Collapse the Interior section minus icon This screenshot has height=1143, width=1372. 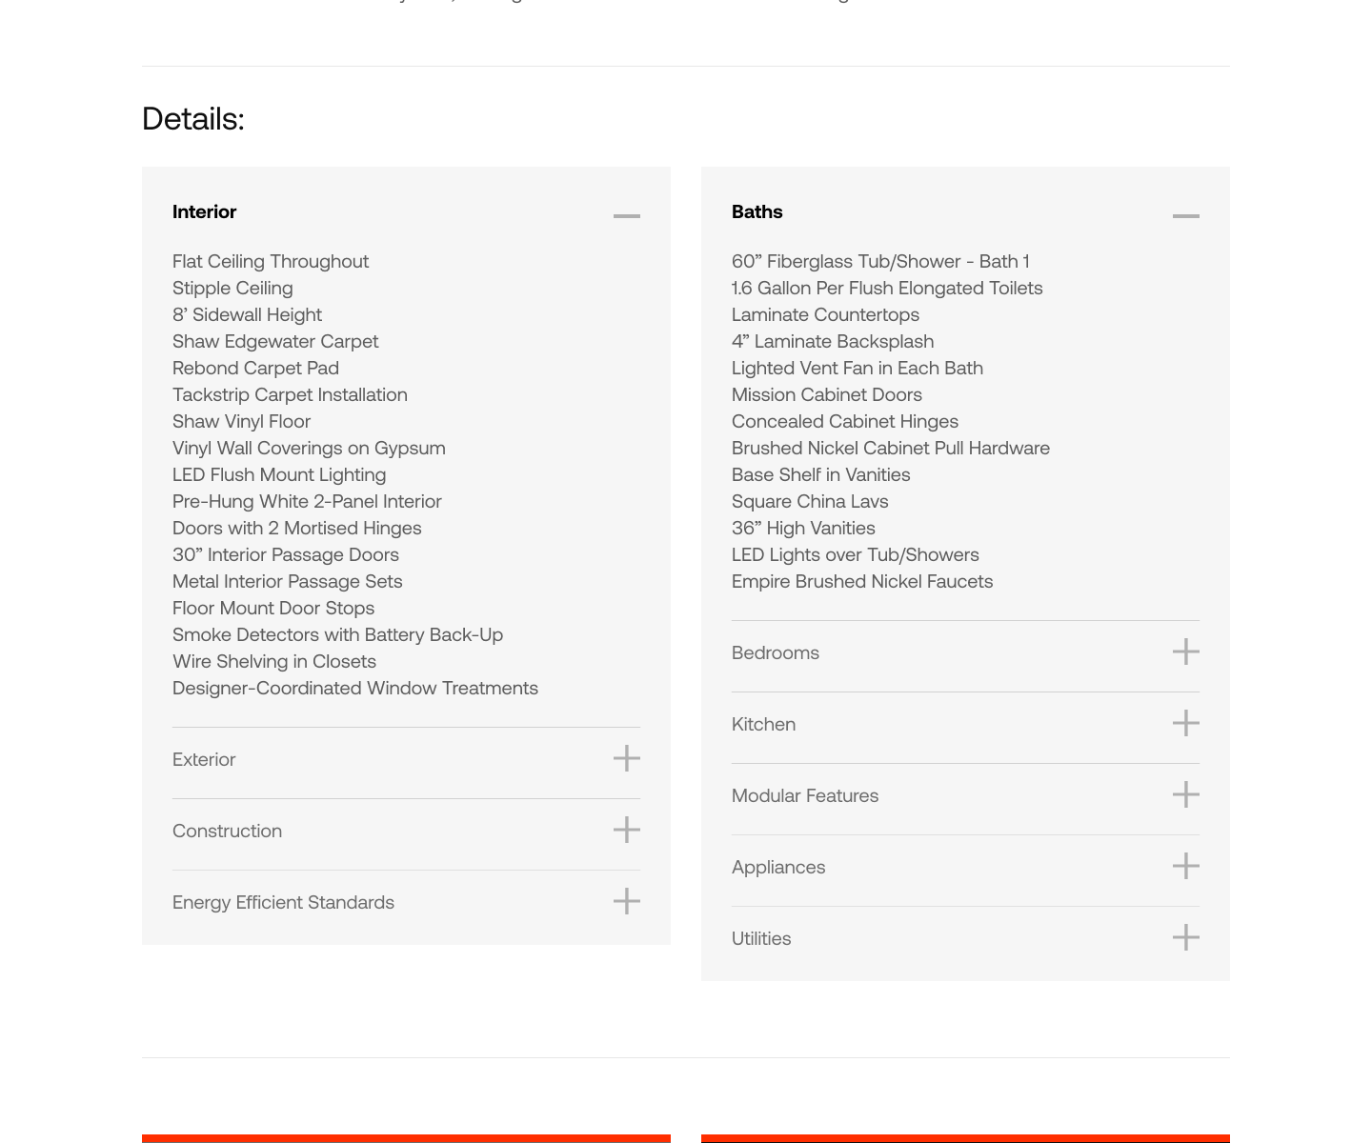pyautogui.click(x=627, y=216)
